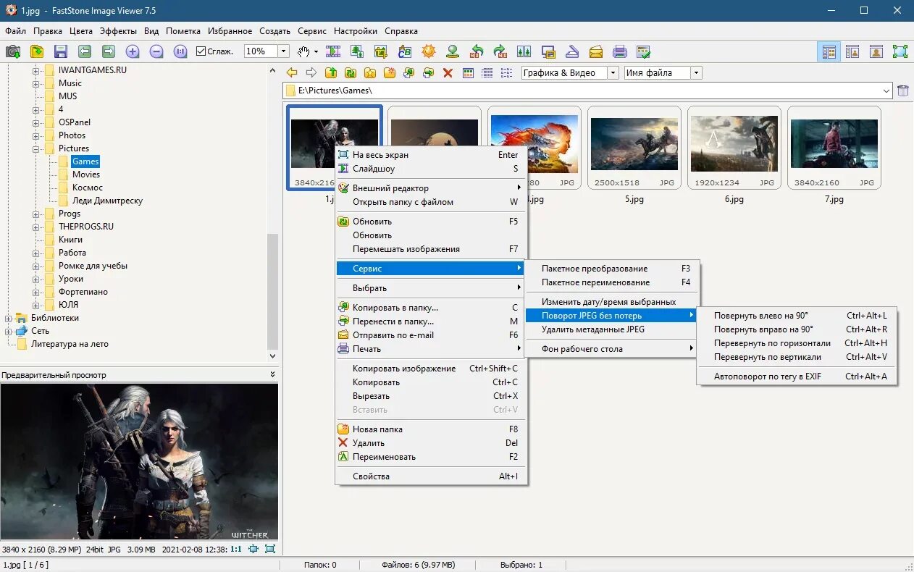Image resolution: width=914 pixels, height=572 pixels.
Task: Click the Save As floppy disk icon
Action: coord(61,51)
